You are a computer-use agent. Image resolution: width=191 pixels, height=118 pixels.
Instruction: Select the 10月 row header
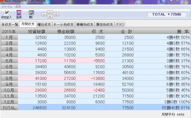coord(9,90)
